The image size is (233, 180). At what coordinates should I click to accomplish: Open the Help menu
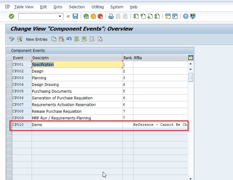tap(134, 7)
